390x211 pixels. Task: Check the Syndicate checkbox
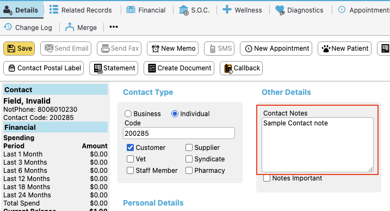(x=189, y=159)
